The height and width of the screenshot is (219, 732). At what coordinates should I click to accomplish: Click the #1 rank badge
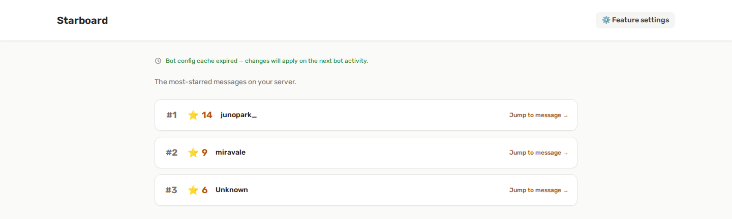[171, 115]
